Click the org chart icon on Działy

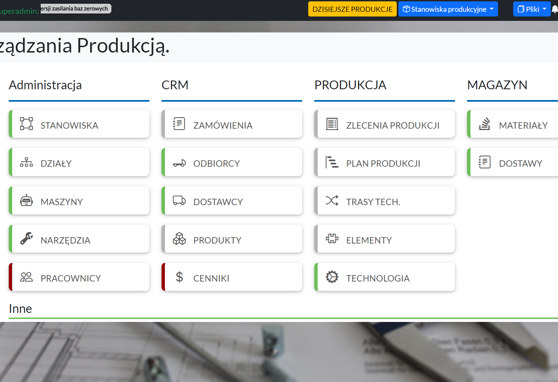point(26,162)
